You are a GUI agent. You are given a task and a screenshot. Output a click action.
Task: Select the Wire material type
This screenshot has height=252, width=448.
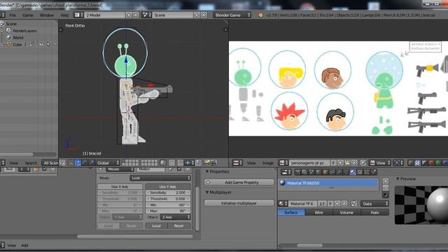319,212
